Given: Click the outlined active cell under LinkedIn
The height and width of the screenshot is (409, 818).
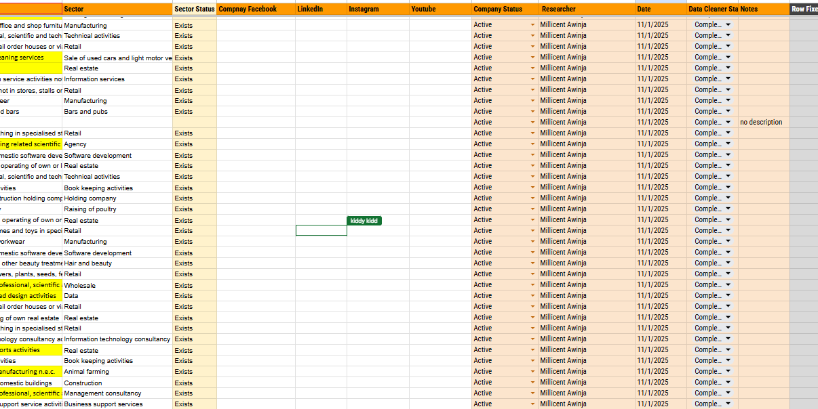Looking at the screenshot, I should coord(321,231).
